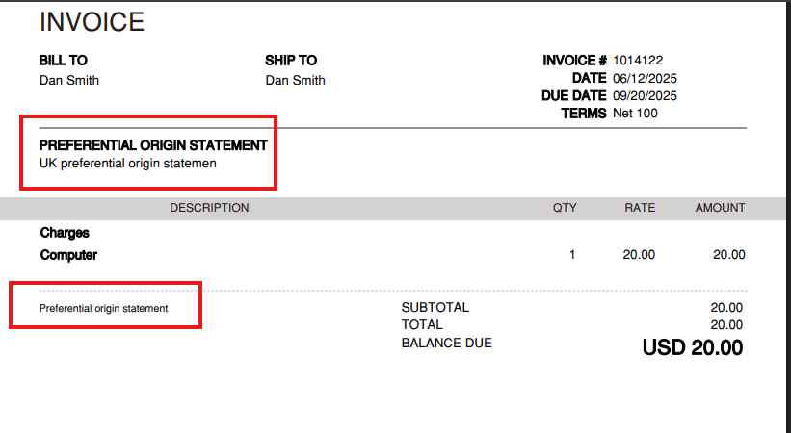Select the Net 100 terms value
Viewport: 791px width, 433px height.
coord(635,114)
